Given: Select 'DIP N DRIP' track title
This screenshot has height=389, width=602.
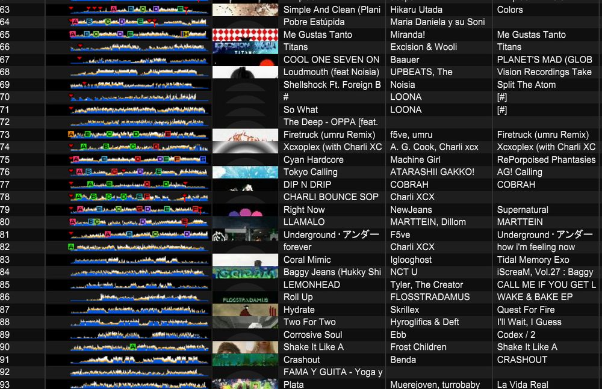Looking at the screenshot, I should [x=307, y=185].
